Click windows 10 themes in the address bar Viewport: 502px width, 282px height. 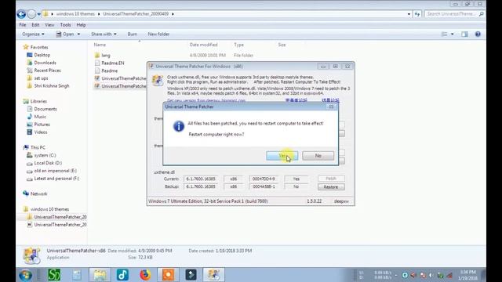click(75, 14)
